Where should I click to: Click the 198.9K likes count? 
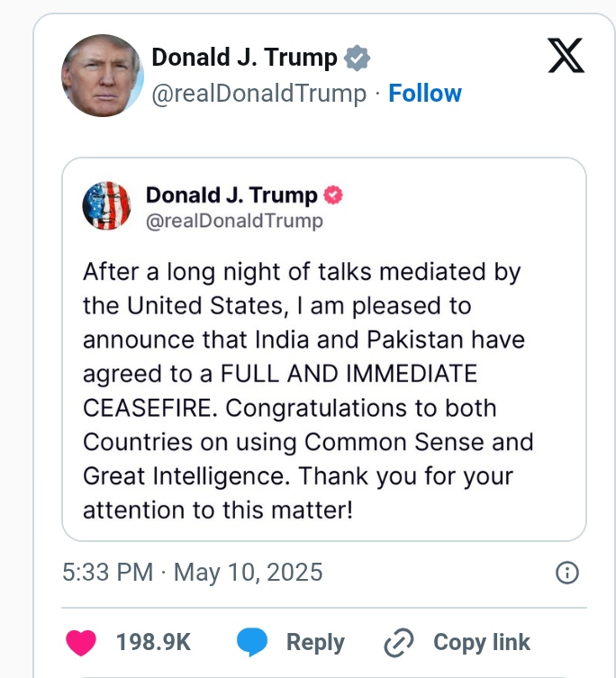[x=153, y=642]
